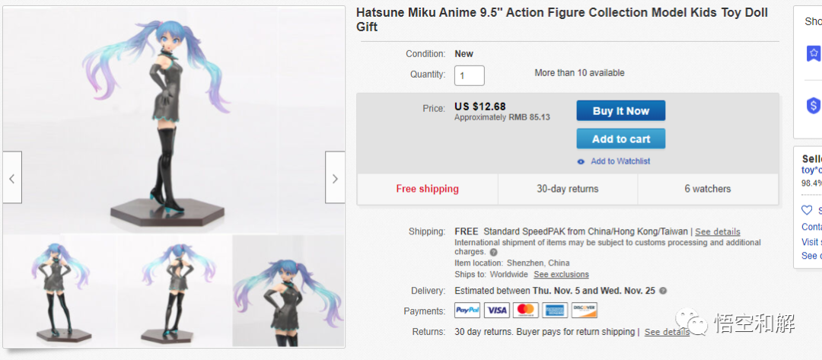The image size is (822, 360).
Task: Click the quantity input field
Action: tap(469, 75)
